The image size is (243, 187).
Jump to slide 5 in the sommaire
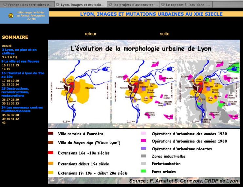pos(8,57)
